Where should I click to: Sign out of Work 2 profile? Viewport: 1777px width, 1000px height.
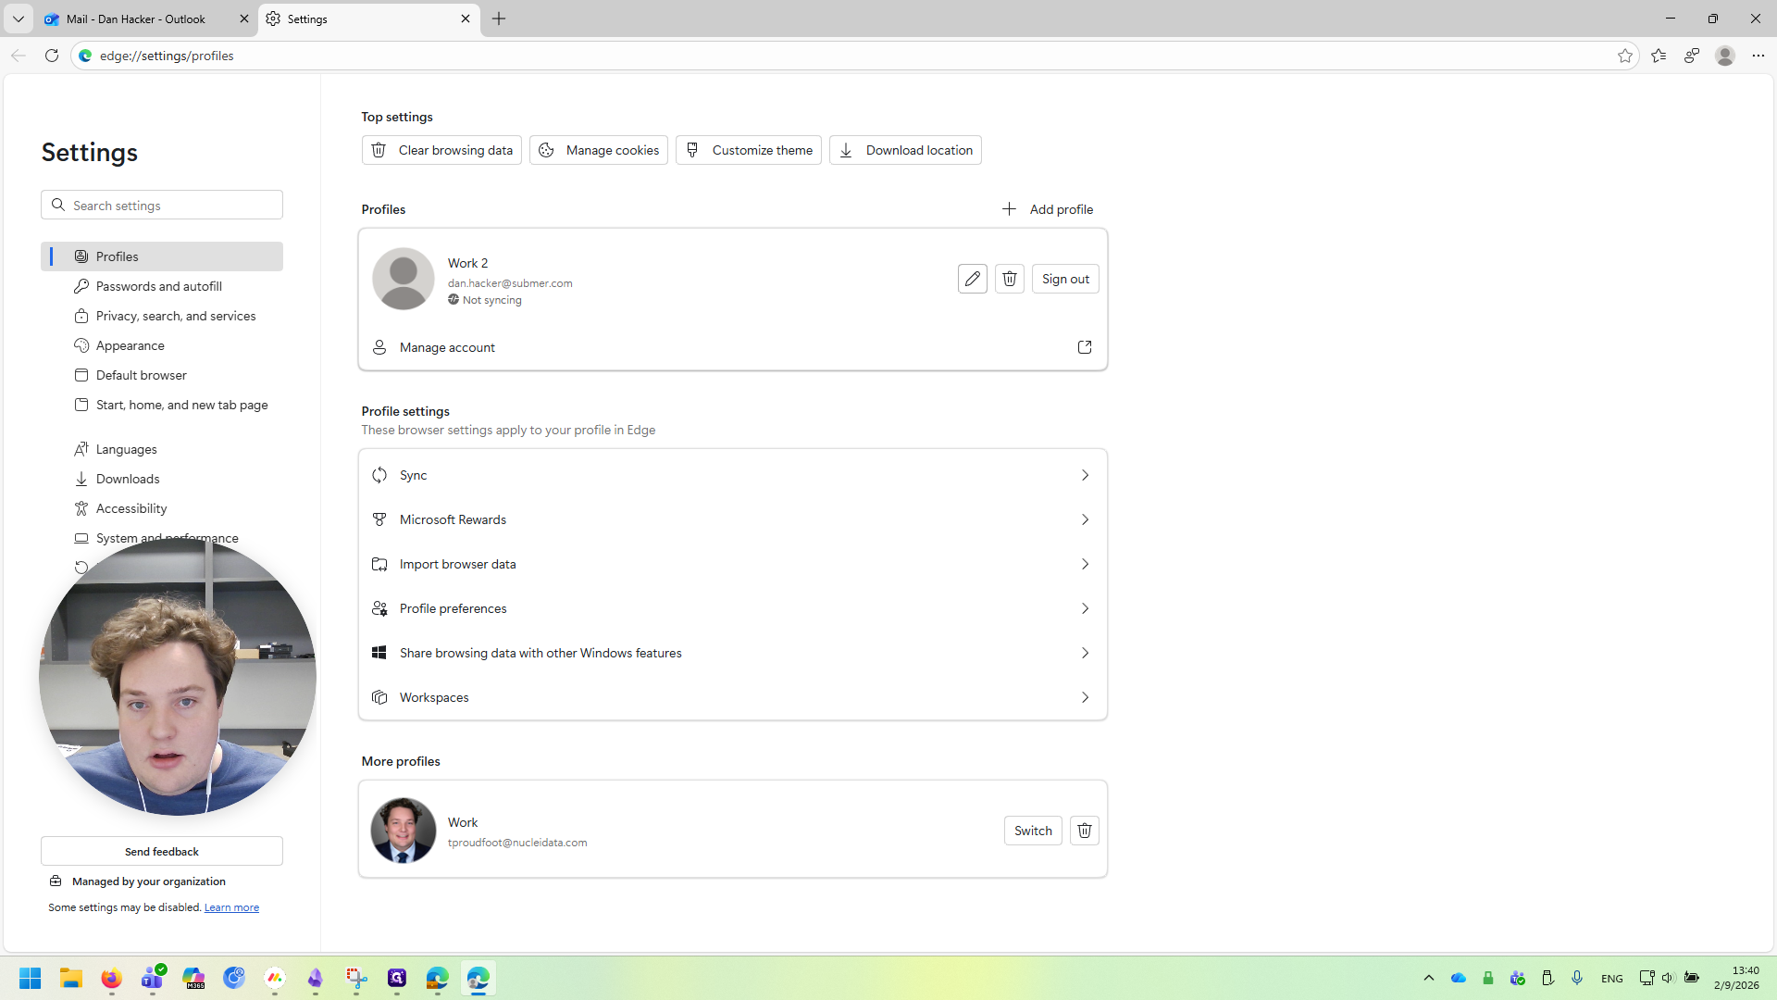tap(1065, 279)
